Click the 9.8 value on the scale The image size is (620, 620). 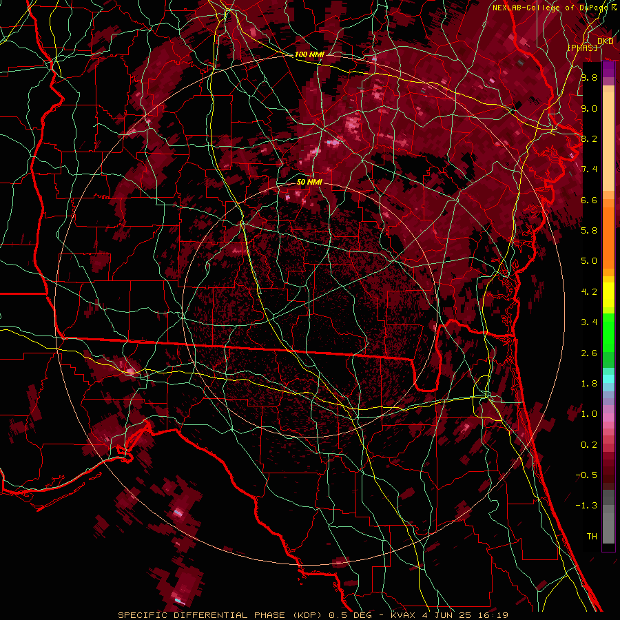coord(589,77)
